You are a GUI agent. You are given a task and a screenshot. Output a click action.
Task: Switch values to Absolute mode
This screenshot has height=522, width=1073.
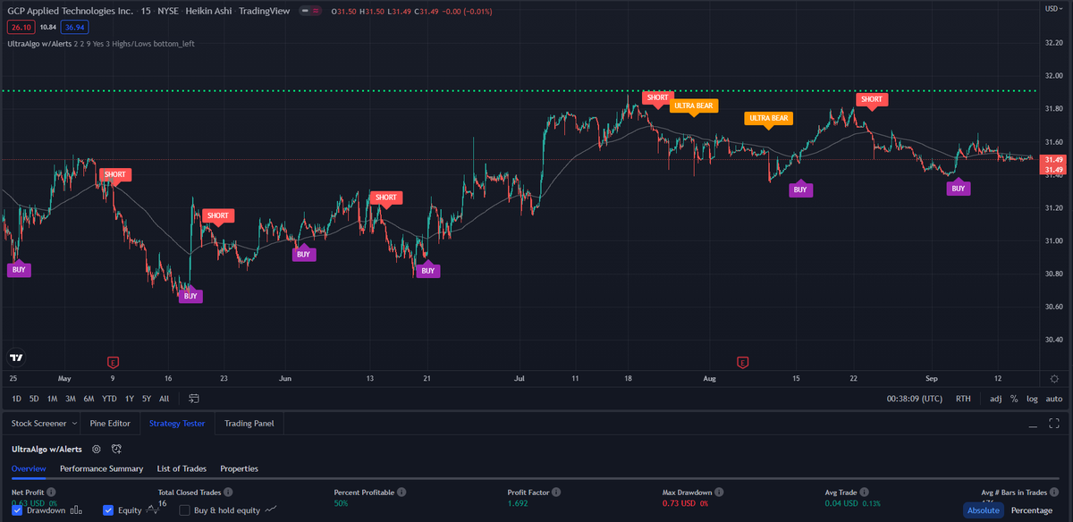point(983,510)
